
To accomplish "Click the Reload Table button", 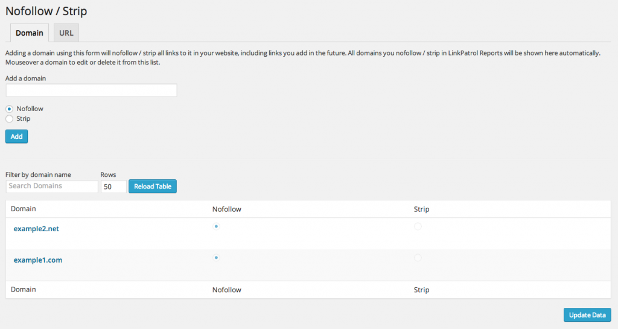I will click(x=153, y=187).
